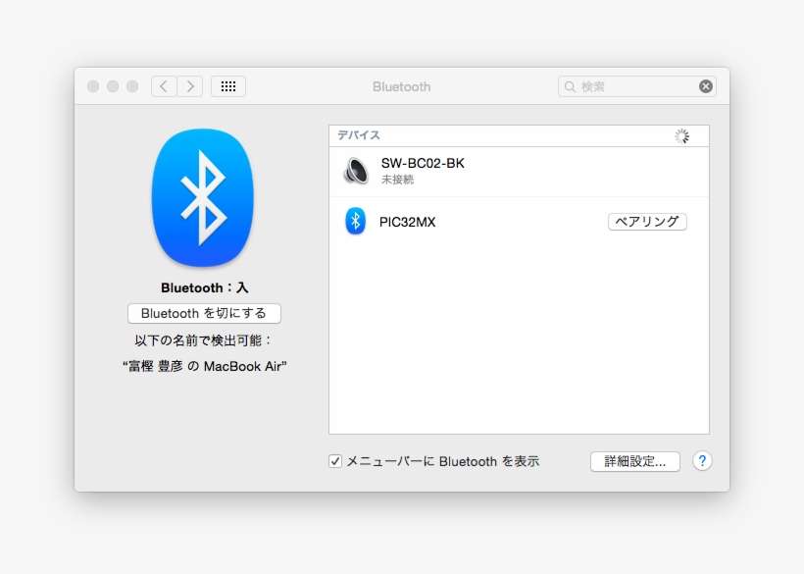The width and height of the screenshot is (804, 574).
Task: Click the help question mark button
Action: pos(703,461)
